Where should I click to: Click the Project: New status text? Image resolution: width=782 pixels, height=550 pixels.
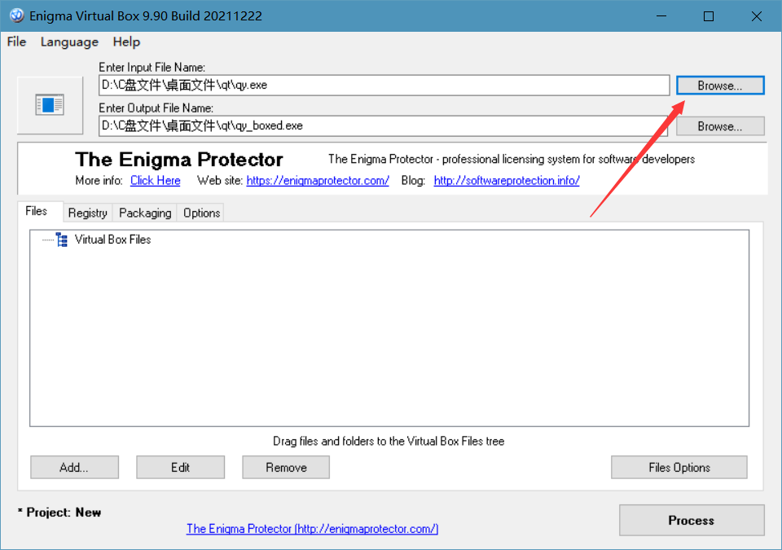(x=59, y=513)
